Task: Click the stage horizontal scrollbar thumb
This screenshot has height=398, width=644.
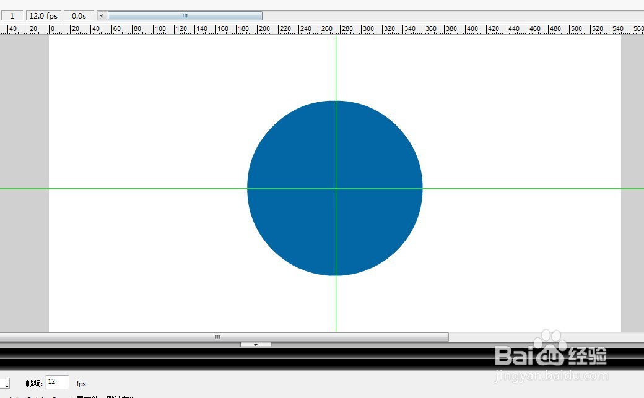Action: point(224,337)
